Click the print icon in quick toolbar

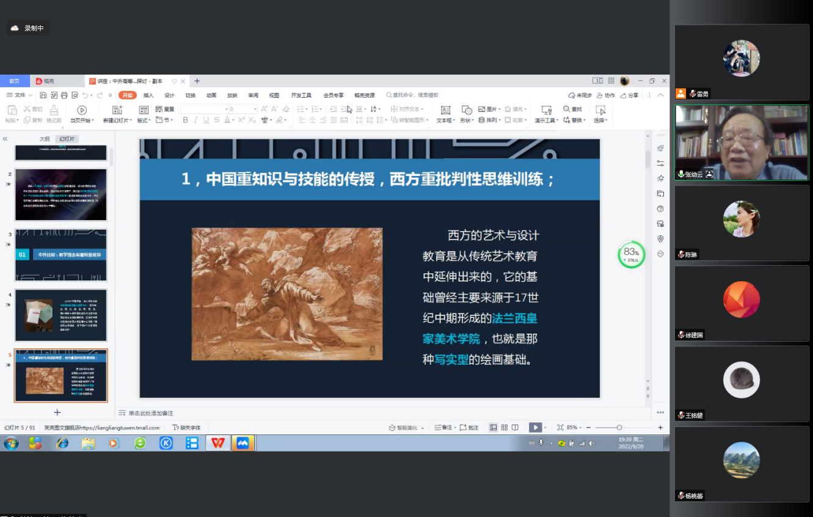(x=64, y=95)
